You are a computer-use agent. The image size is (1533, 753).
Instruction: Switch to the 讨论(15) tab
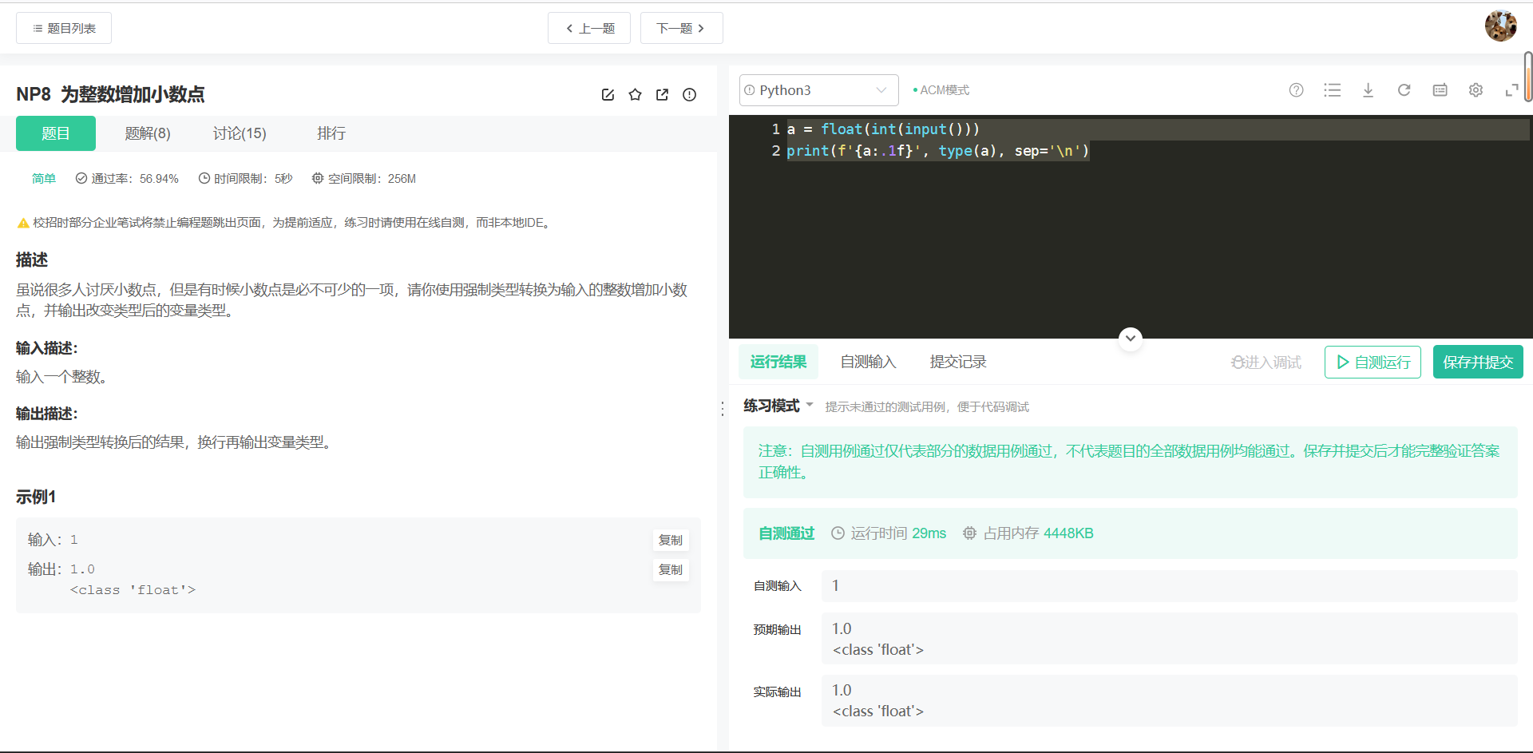pyautogui.click(x=239, y=133)
